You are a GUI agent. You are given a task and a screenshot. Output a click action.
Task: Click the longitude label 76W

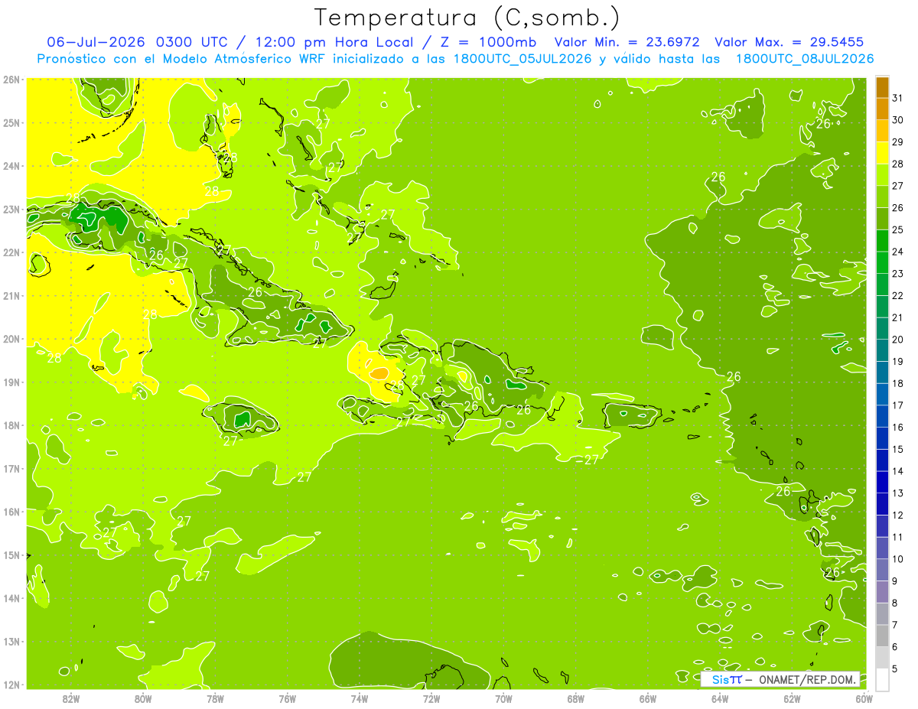coord(288,698)
